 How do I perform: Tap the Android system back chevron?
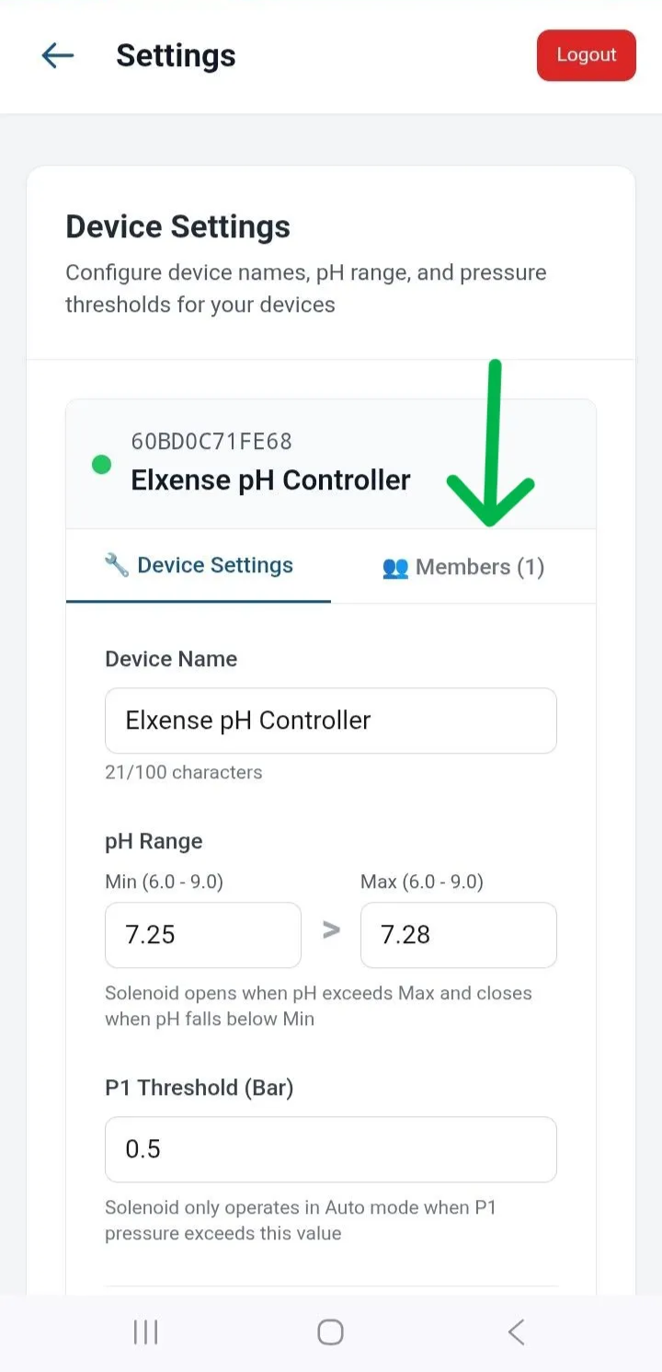coord(517,1332)
